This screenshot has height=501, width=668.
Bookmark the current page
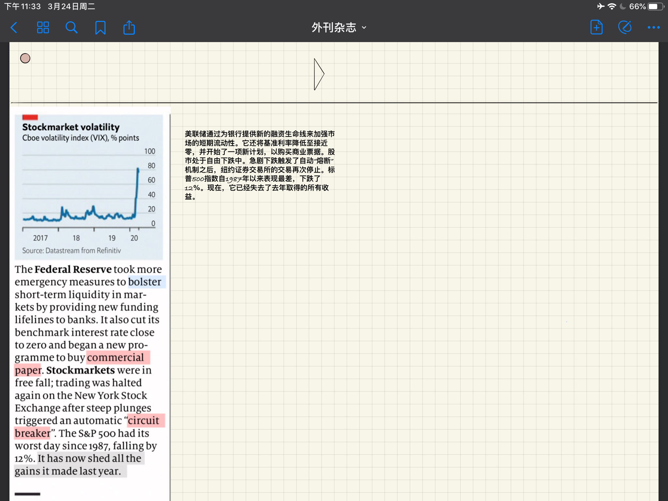click(100, 28)
